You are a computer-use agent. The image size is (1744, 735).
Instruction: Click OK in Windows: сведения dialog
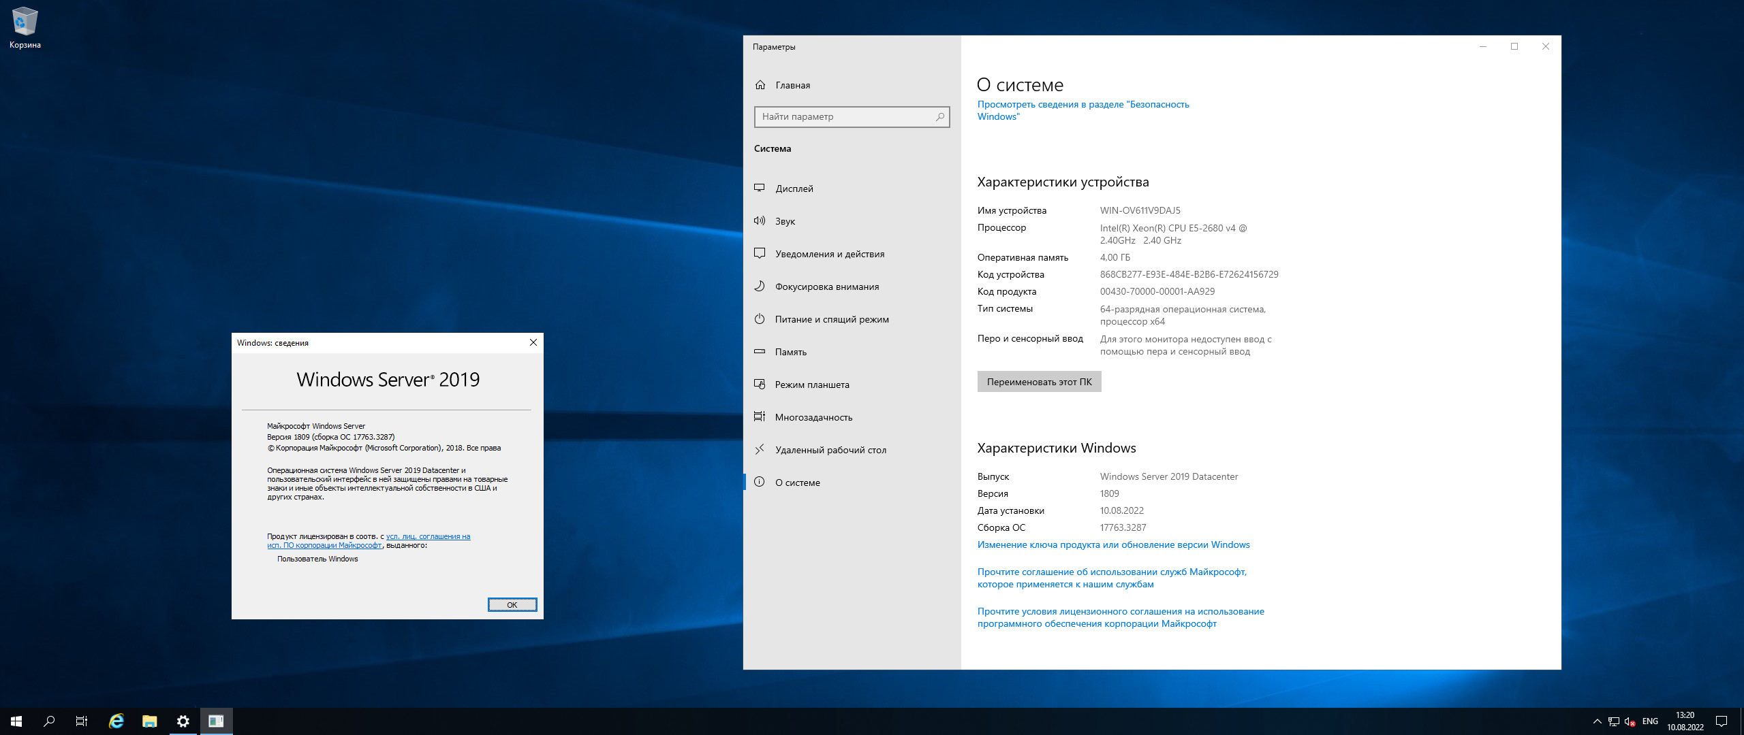click(x=512, y=605)
